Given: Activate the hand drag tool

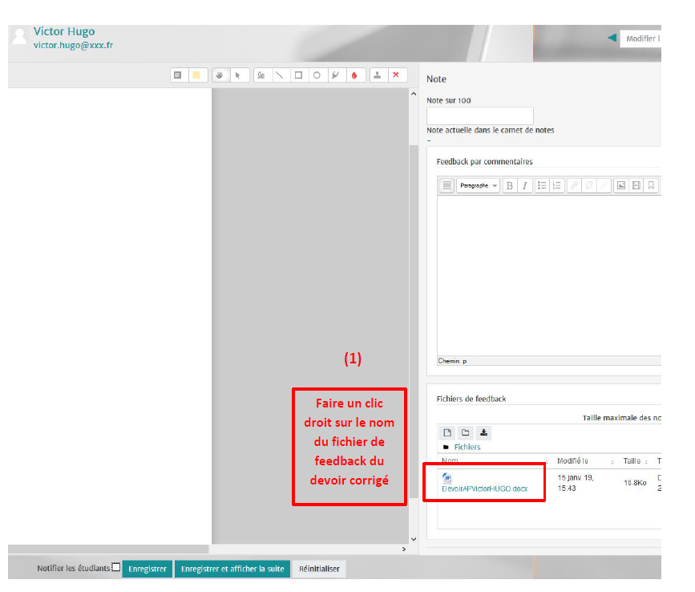Looking at the screenshot, I should pyautogui.click(x=220, y=75).
